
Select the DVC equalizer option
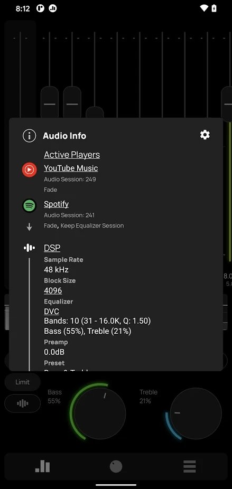(x=51, y=311)
